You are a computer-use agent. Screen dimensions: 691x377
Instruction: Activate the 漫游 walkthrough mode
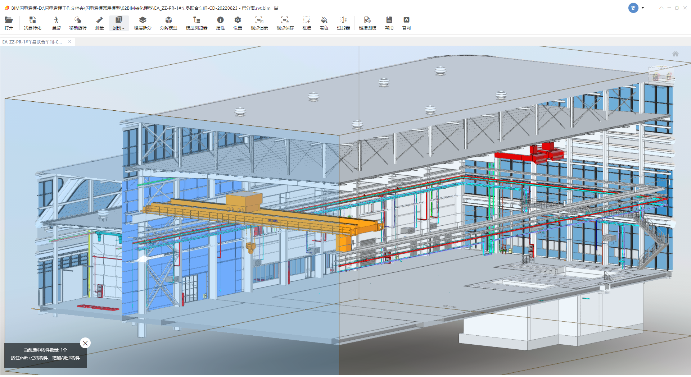(56, 23)
